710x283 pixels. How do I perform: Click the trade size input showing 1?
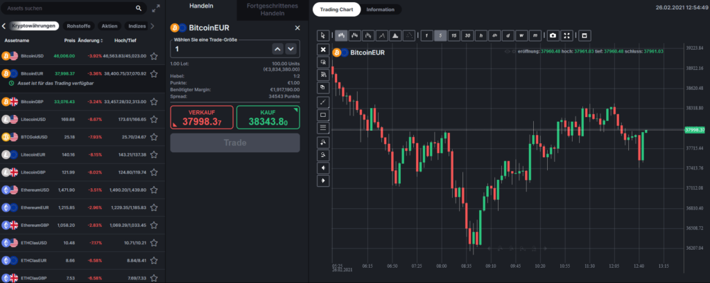point(220,49)
